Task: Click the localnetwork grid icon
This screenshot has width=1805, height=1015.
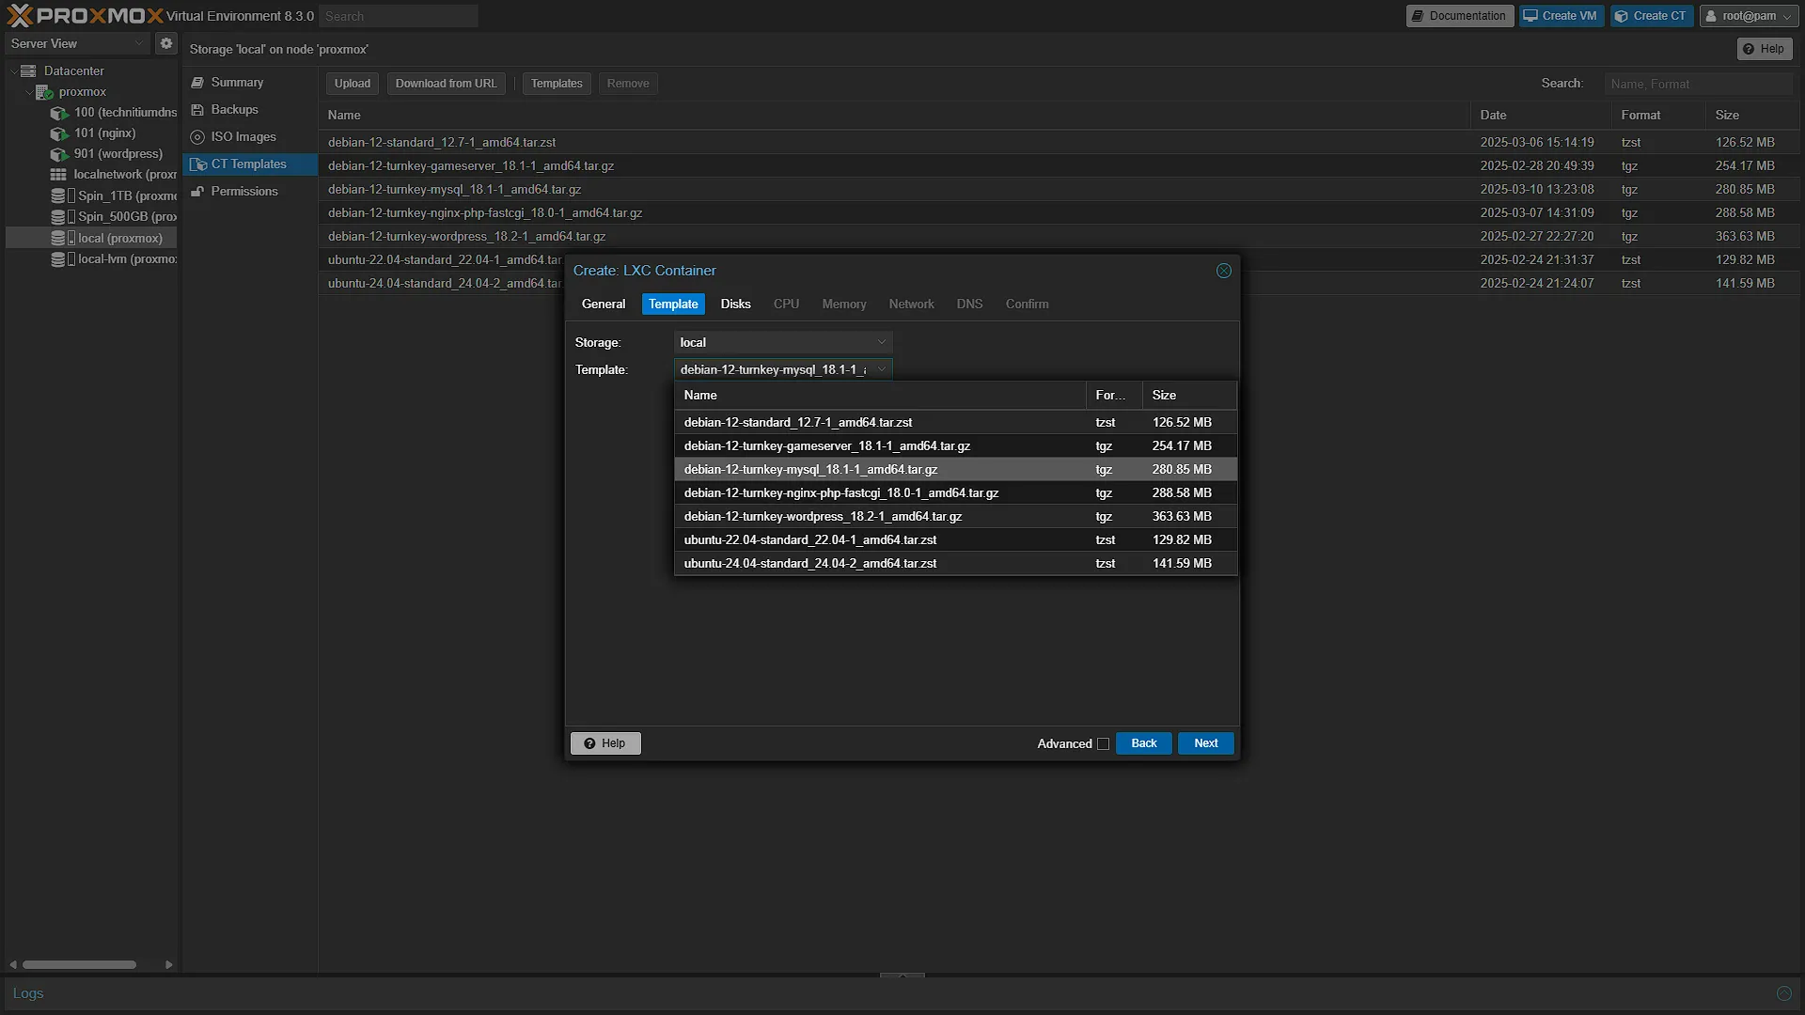Action: point(58,175)
